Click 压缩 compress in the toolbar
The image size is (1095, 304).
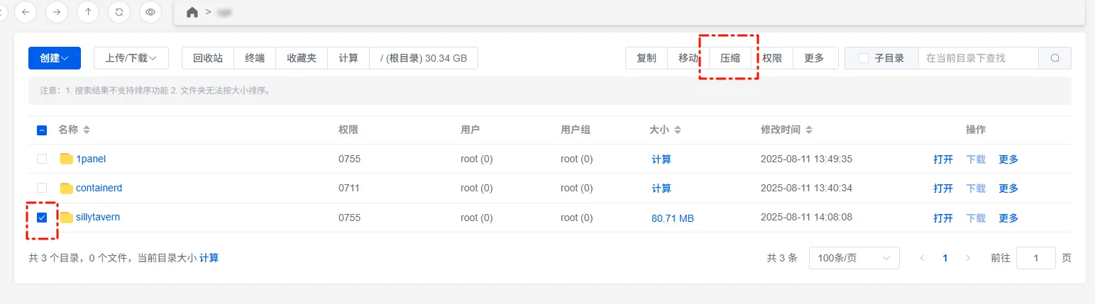click(730, 58)
